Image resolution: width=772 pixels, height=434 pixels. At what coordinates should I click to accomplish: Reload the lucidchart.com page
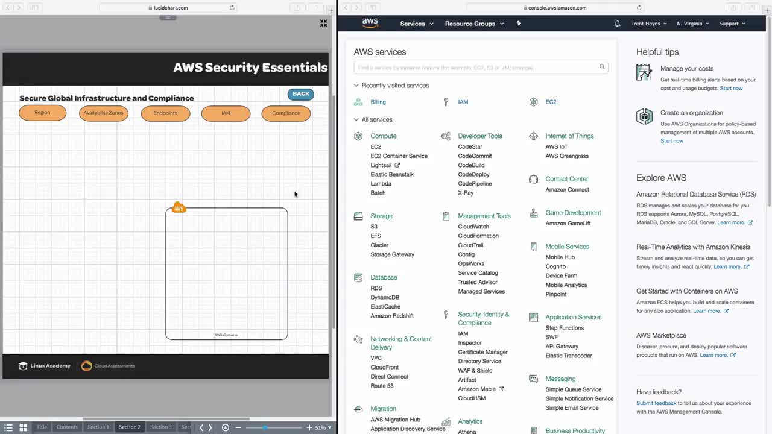click(232, 8)
